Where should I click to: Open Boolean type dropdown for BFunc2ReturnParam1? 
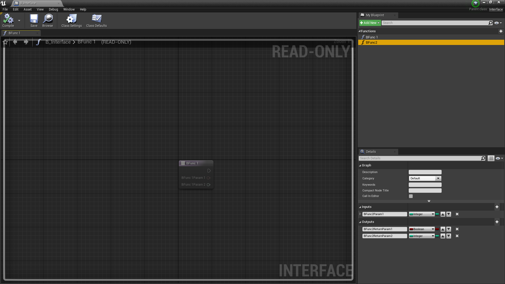[422, 229]
